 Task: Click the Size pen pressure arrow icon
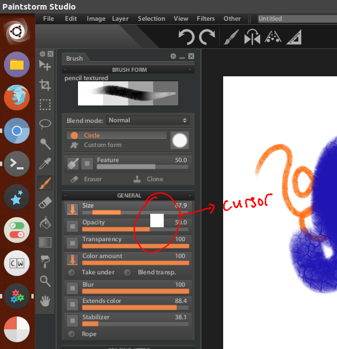(x=72, y=209)
